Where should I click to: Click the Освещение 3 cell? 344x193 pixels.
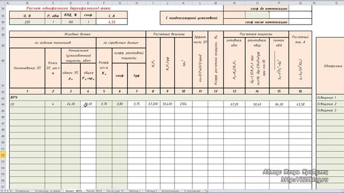(x=330, y=110)
